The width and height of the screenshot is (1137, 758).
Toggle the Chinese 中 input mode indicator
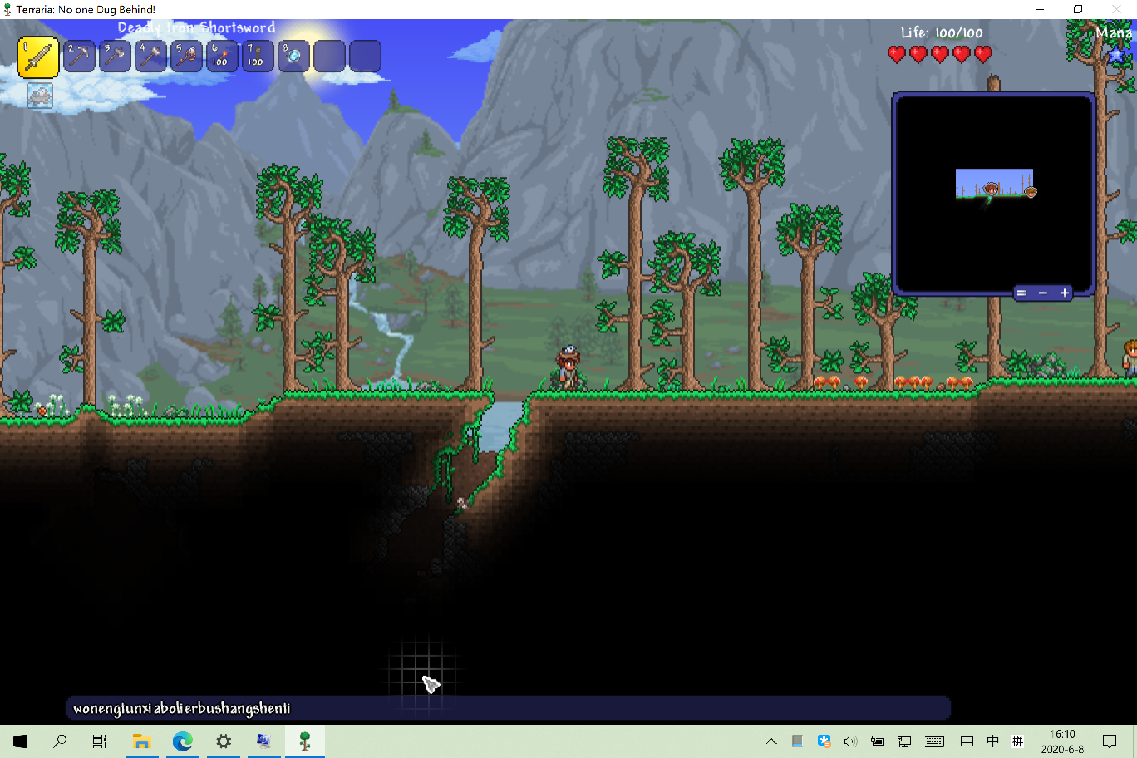(992, 741)
